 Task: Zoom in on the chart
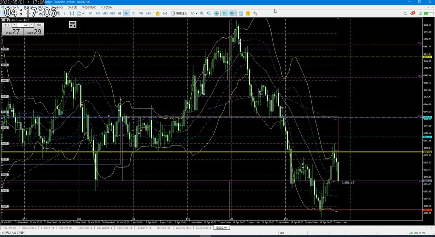[202, 13]
